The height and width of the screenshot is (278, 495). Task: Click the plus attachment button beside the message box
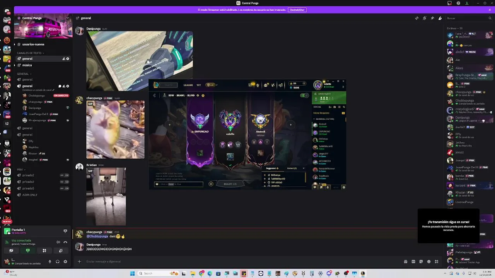79,261
